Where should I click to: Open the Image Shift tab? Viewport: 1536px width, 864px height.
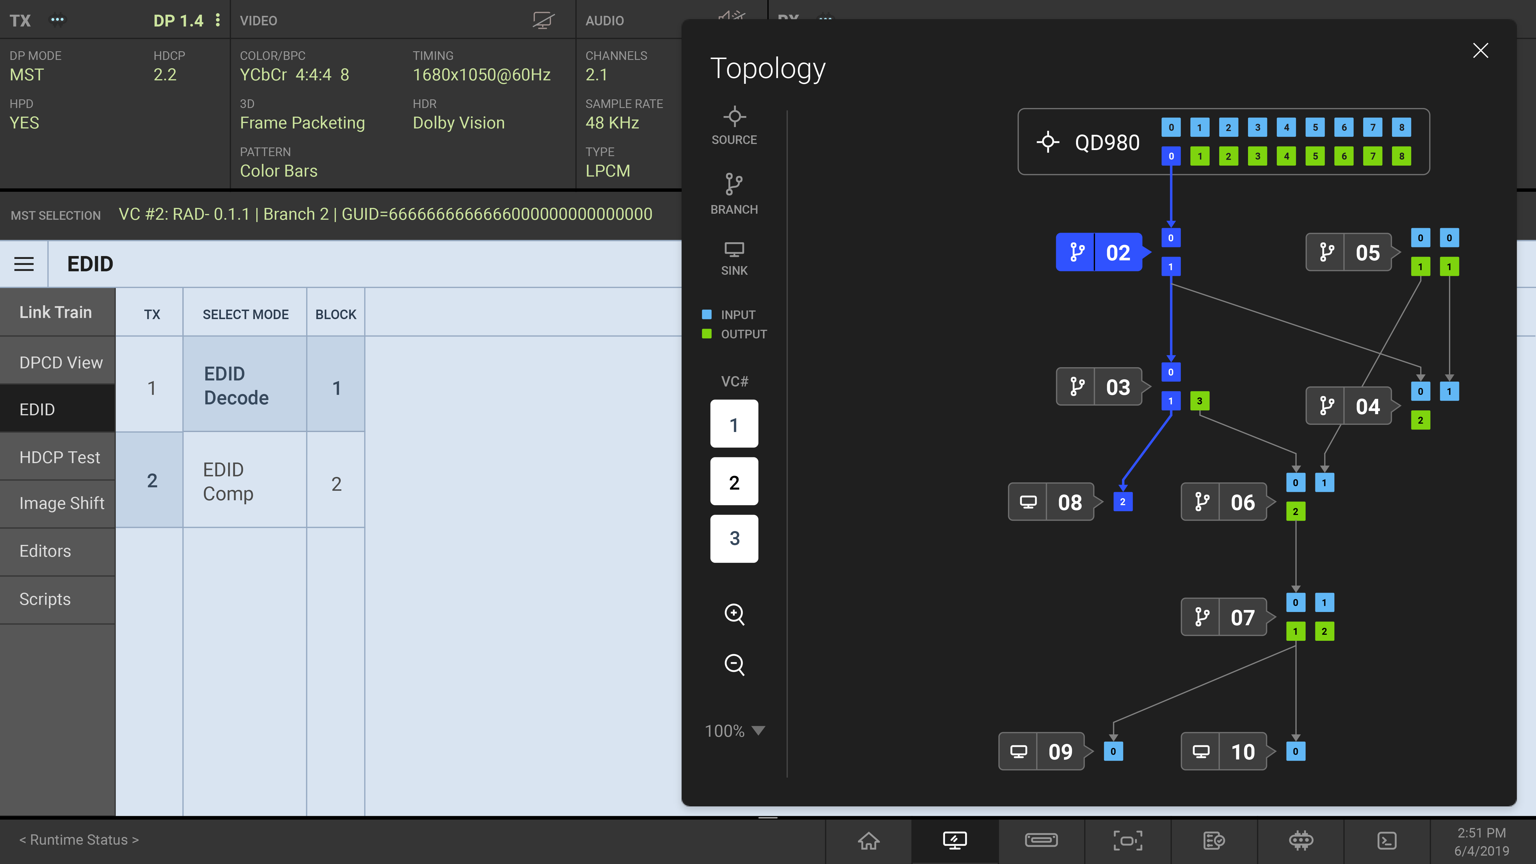[57, 503]
